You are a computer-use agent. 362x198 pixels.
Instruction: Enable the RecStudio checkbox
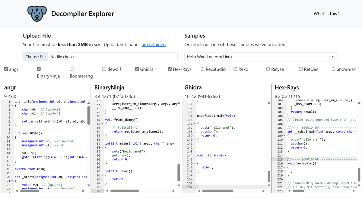pyautogui.click(x=202, y=69)
